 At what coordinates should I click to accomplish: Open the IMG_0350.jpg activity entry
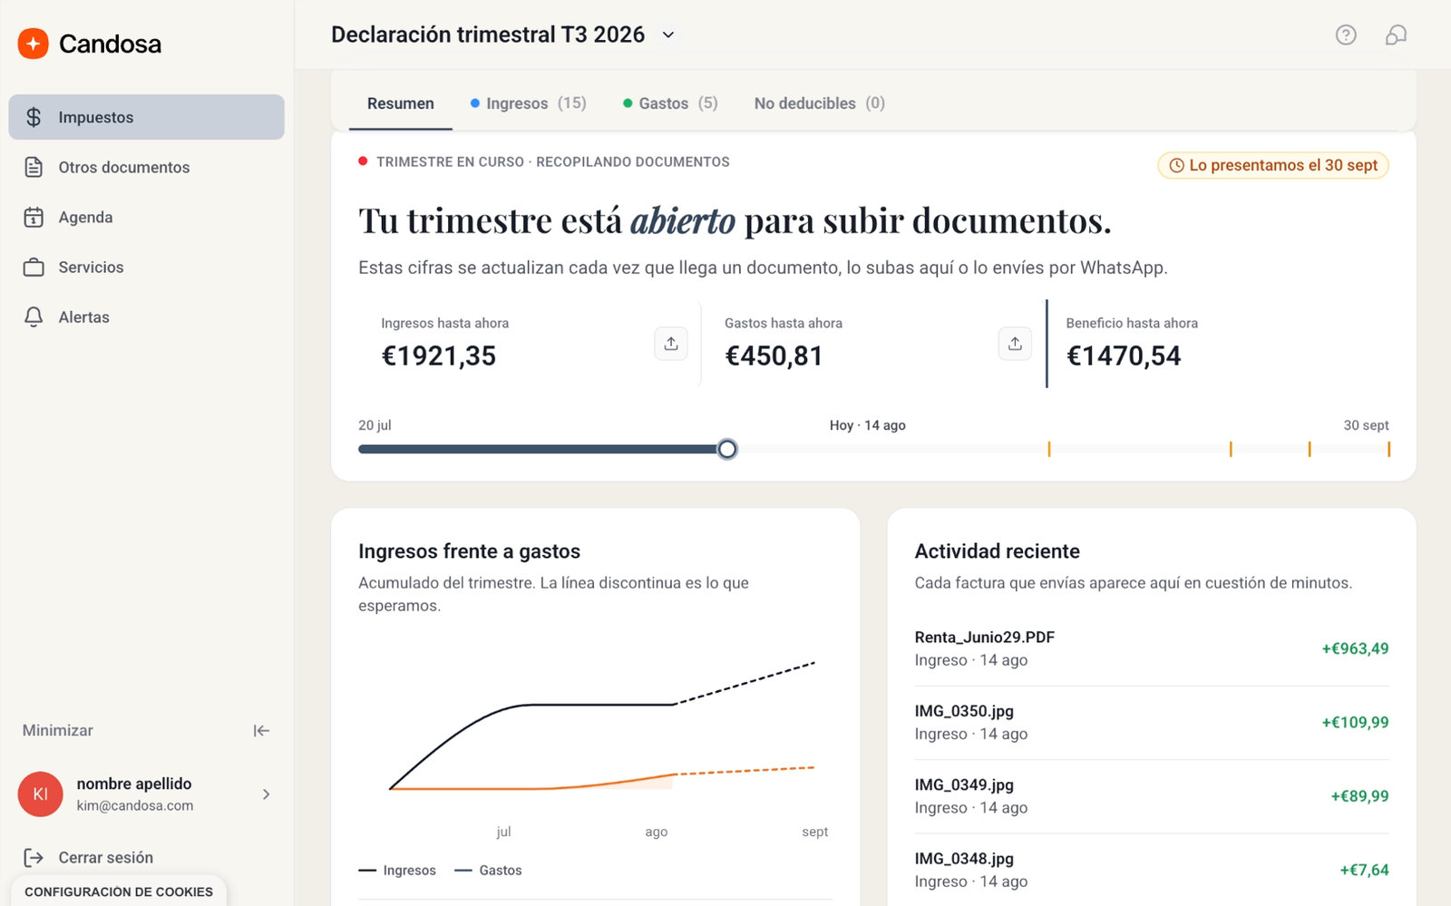pos(1152,722)
